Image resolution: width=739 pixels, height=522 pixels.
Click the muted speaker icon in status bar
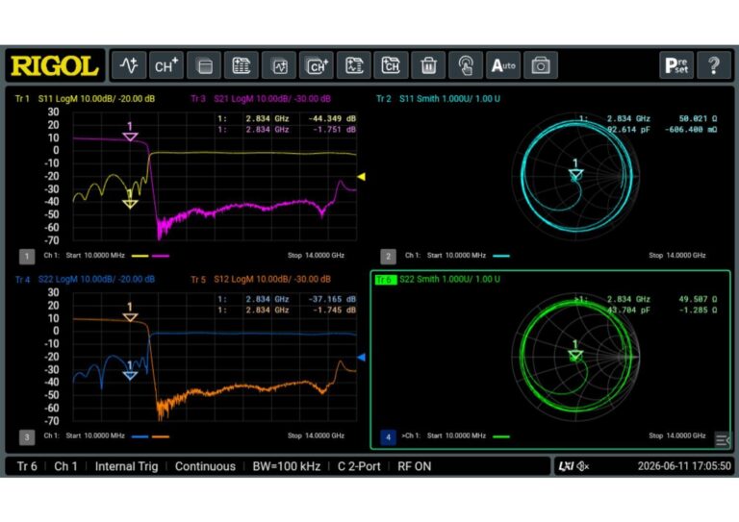(583, 466)
